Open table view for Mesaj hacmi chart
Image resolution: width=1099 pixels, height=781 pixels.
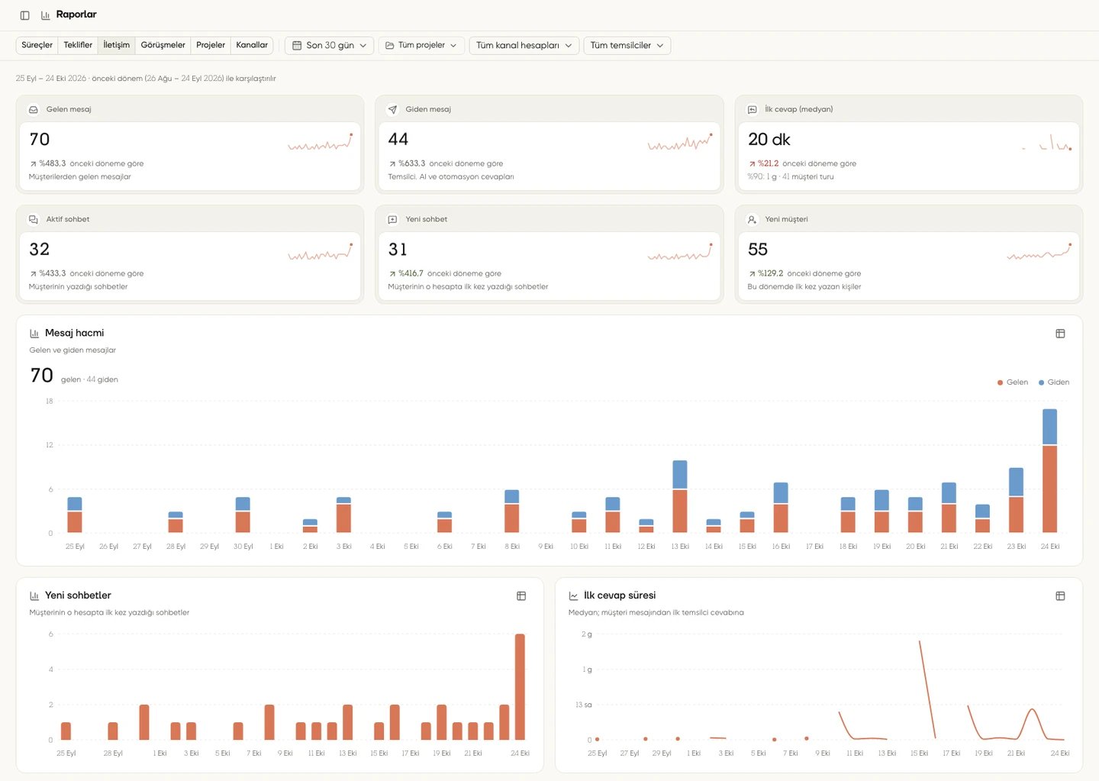coord(1060,334)
